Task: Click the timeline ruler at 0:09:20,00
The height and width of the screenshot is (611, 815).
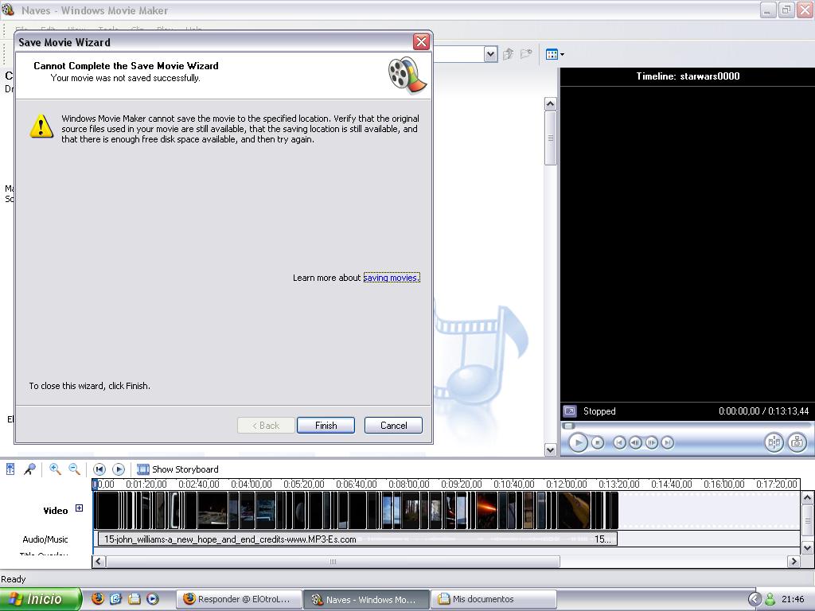Action: [461, 484]
